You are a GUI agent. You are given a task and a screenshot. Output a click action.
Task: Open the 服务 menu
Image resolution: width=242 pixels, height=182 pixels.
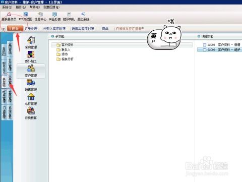pos(21,7)
